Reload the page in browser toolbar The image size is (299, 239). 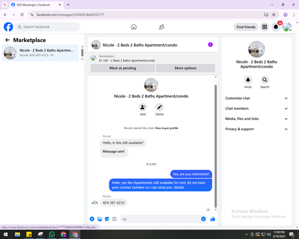coord(22,15)
